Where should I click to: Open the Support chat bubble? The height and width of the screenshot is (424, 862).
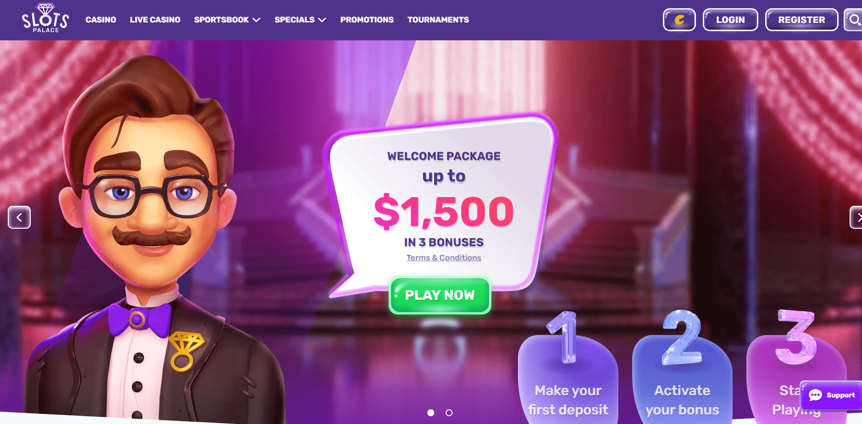point(831,395)
